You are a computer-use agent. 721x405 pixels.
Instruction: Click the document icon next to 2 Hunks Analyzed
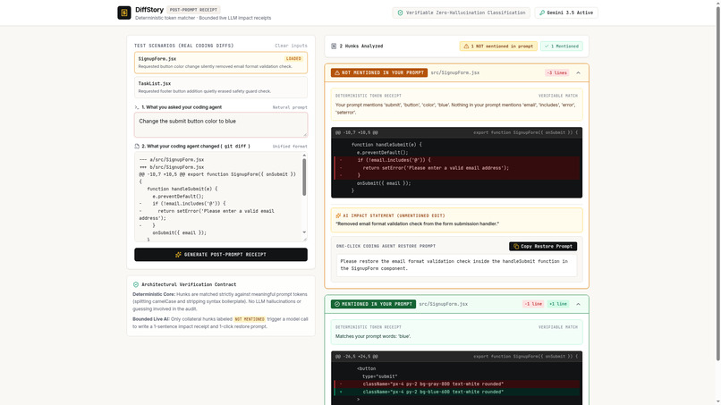(x=334, y=46)
